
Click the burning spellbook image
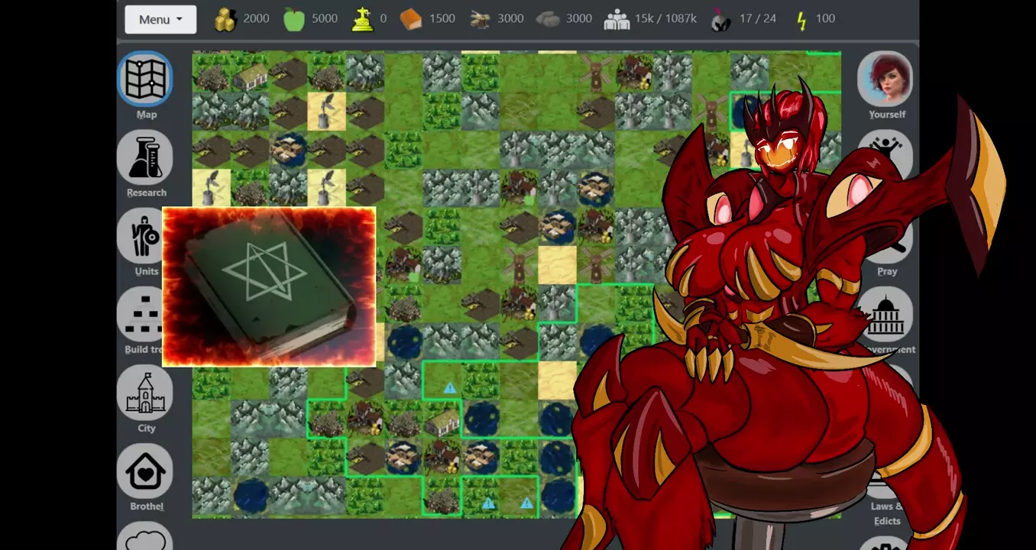(x=269, y=287)
